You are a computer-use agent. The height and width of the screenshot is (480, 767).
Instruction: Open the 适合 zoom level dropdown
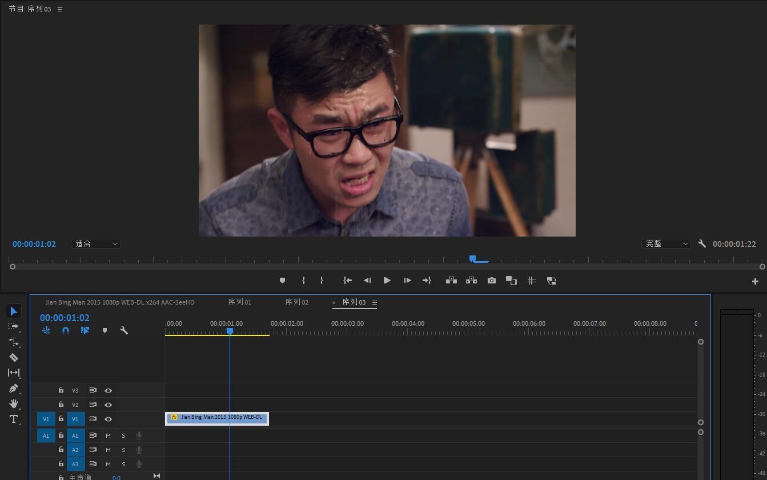coord(95,243)
